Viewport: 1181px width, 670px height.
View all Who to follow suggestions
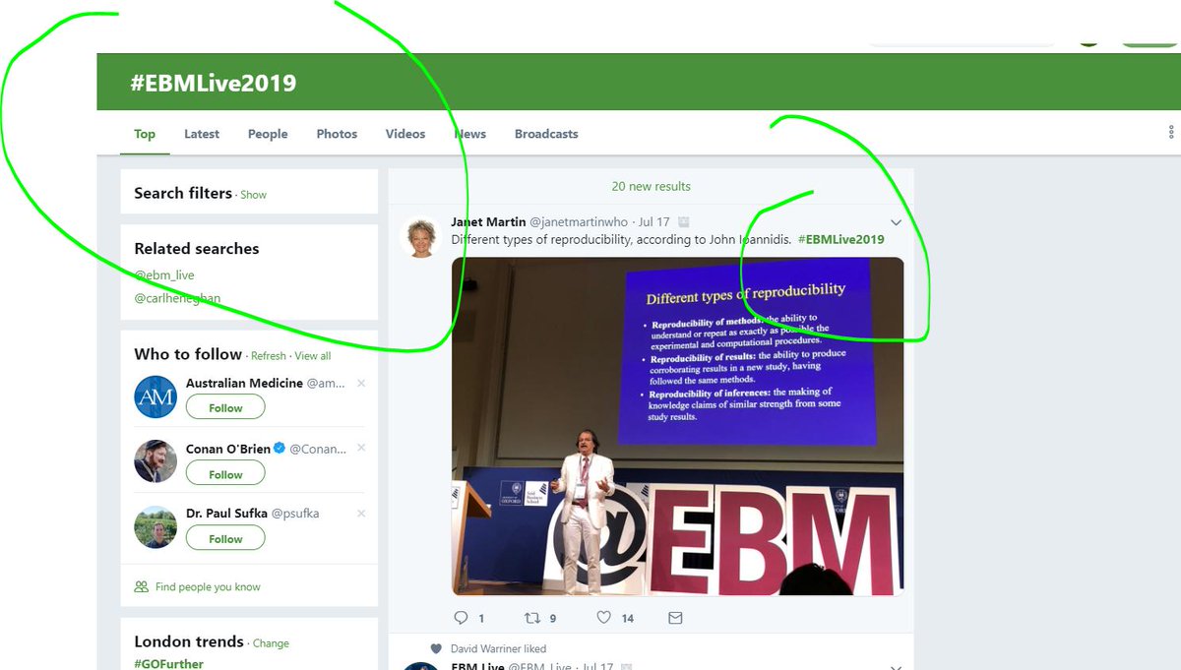[313, 356]
